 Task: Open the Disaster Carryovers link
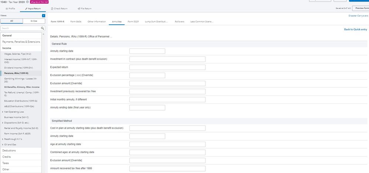pos(358,15)
